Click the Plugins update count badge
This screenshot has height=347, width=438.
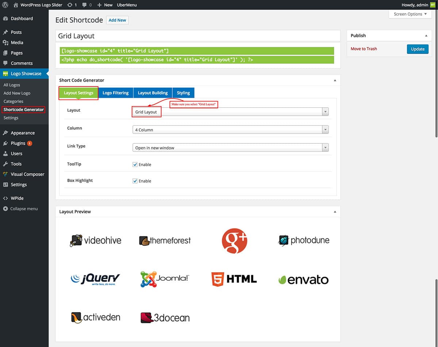pyautogui.click(x=30, y=143)
